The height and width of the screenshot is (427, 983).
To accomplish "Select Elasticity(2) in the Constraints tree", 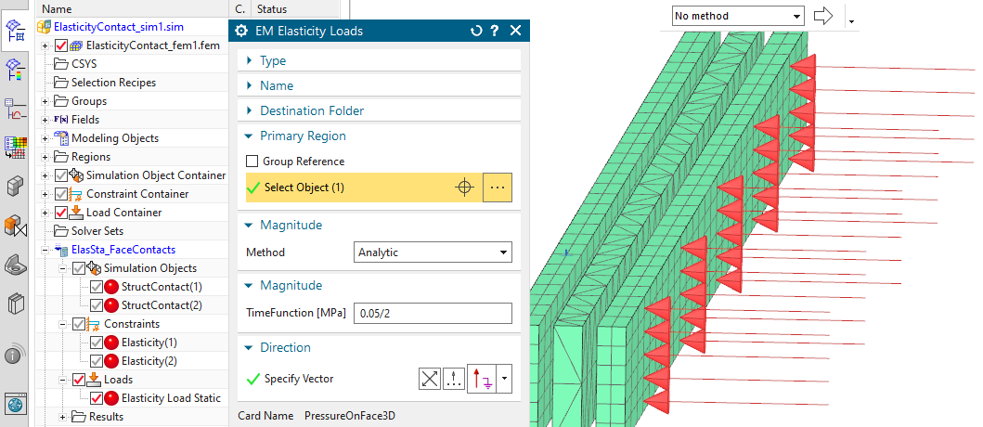I will (x=150, y=361).
